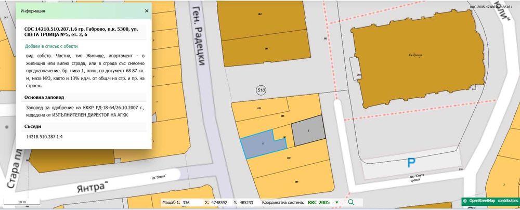
Task: Click the 'Основна заповед' section header
Action: [x=44, y=97]
